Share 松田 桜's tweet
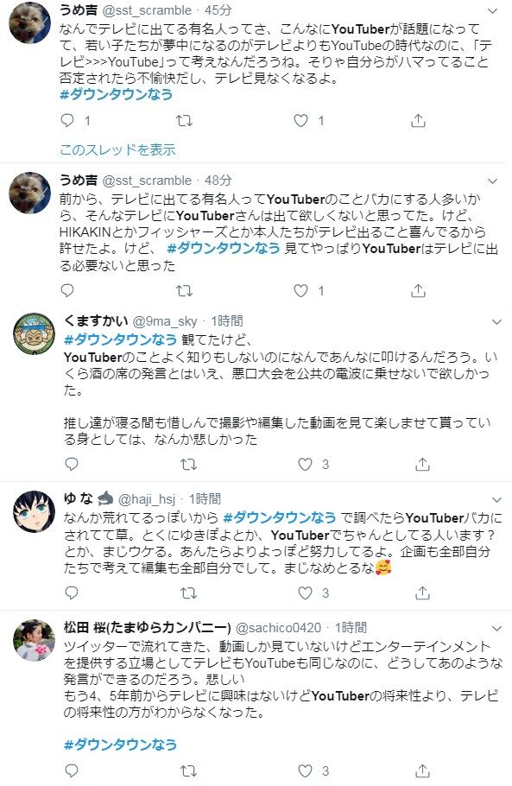 point(423,771)
